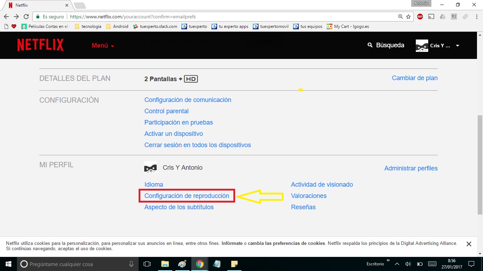Open the AdBlock Plus extension icon

click(420, 17)
